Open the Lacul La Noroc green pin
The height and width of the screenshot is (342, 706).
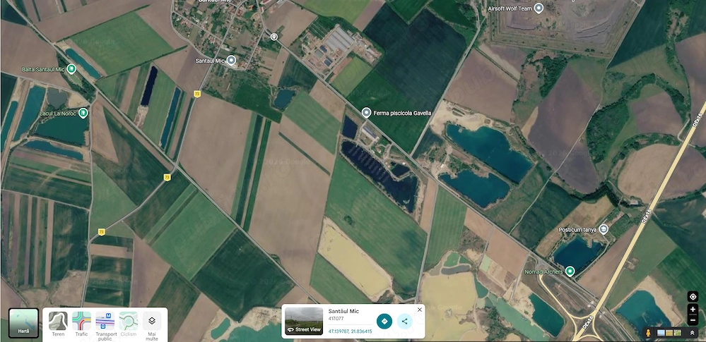click(83, 113)
